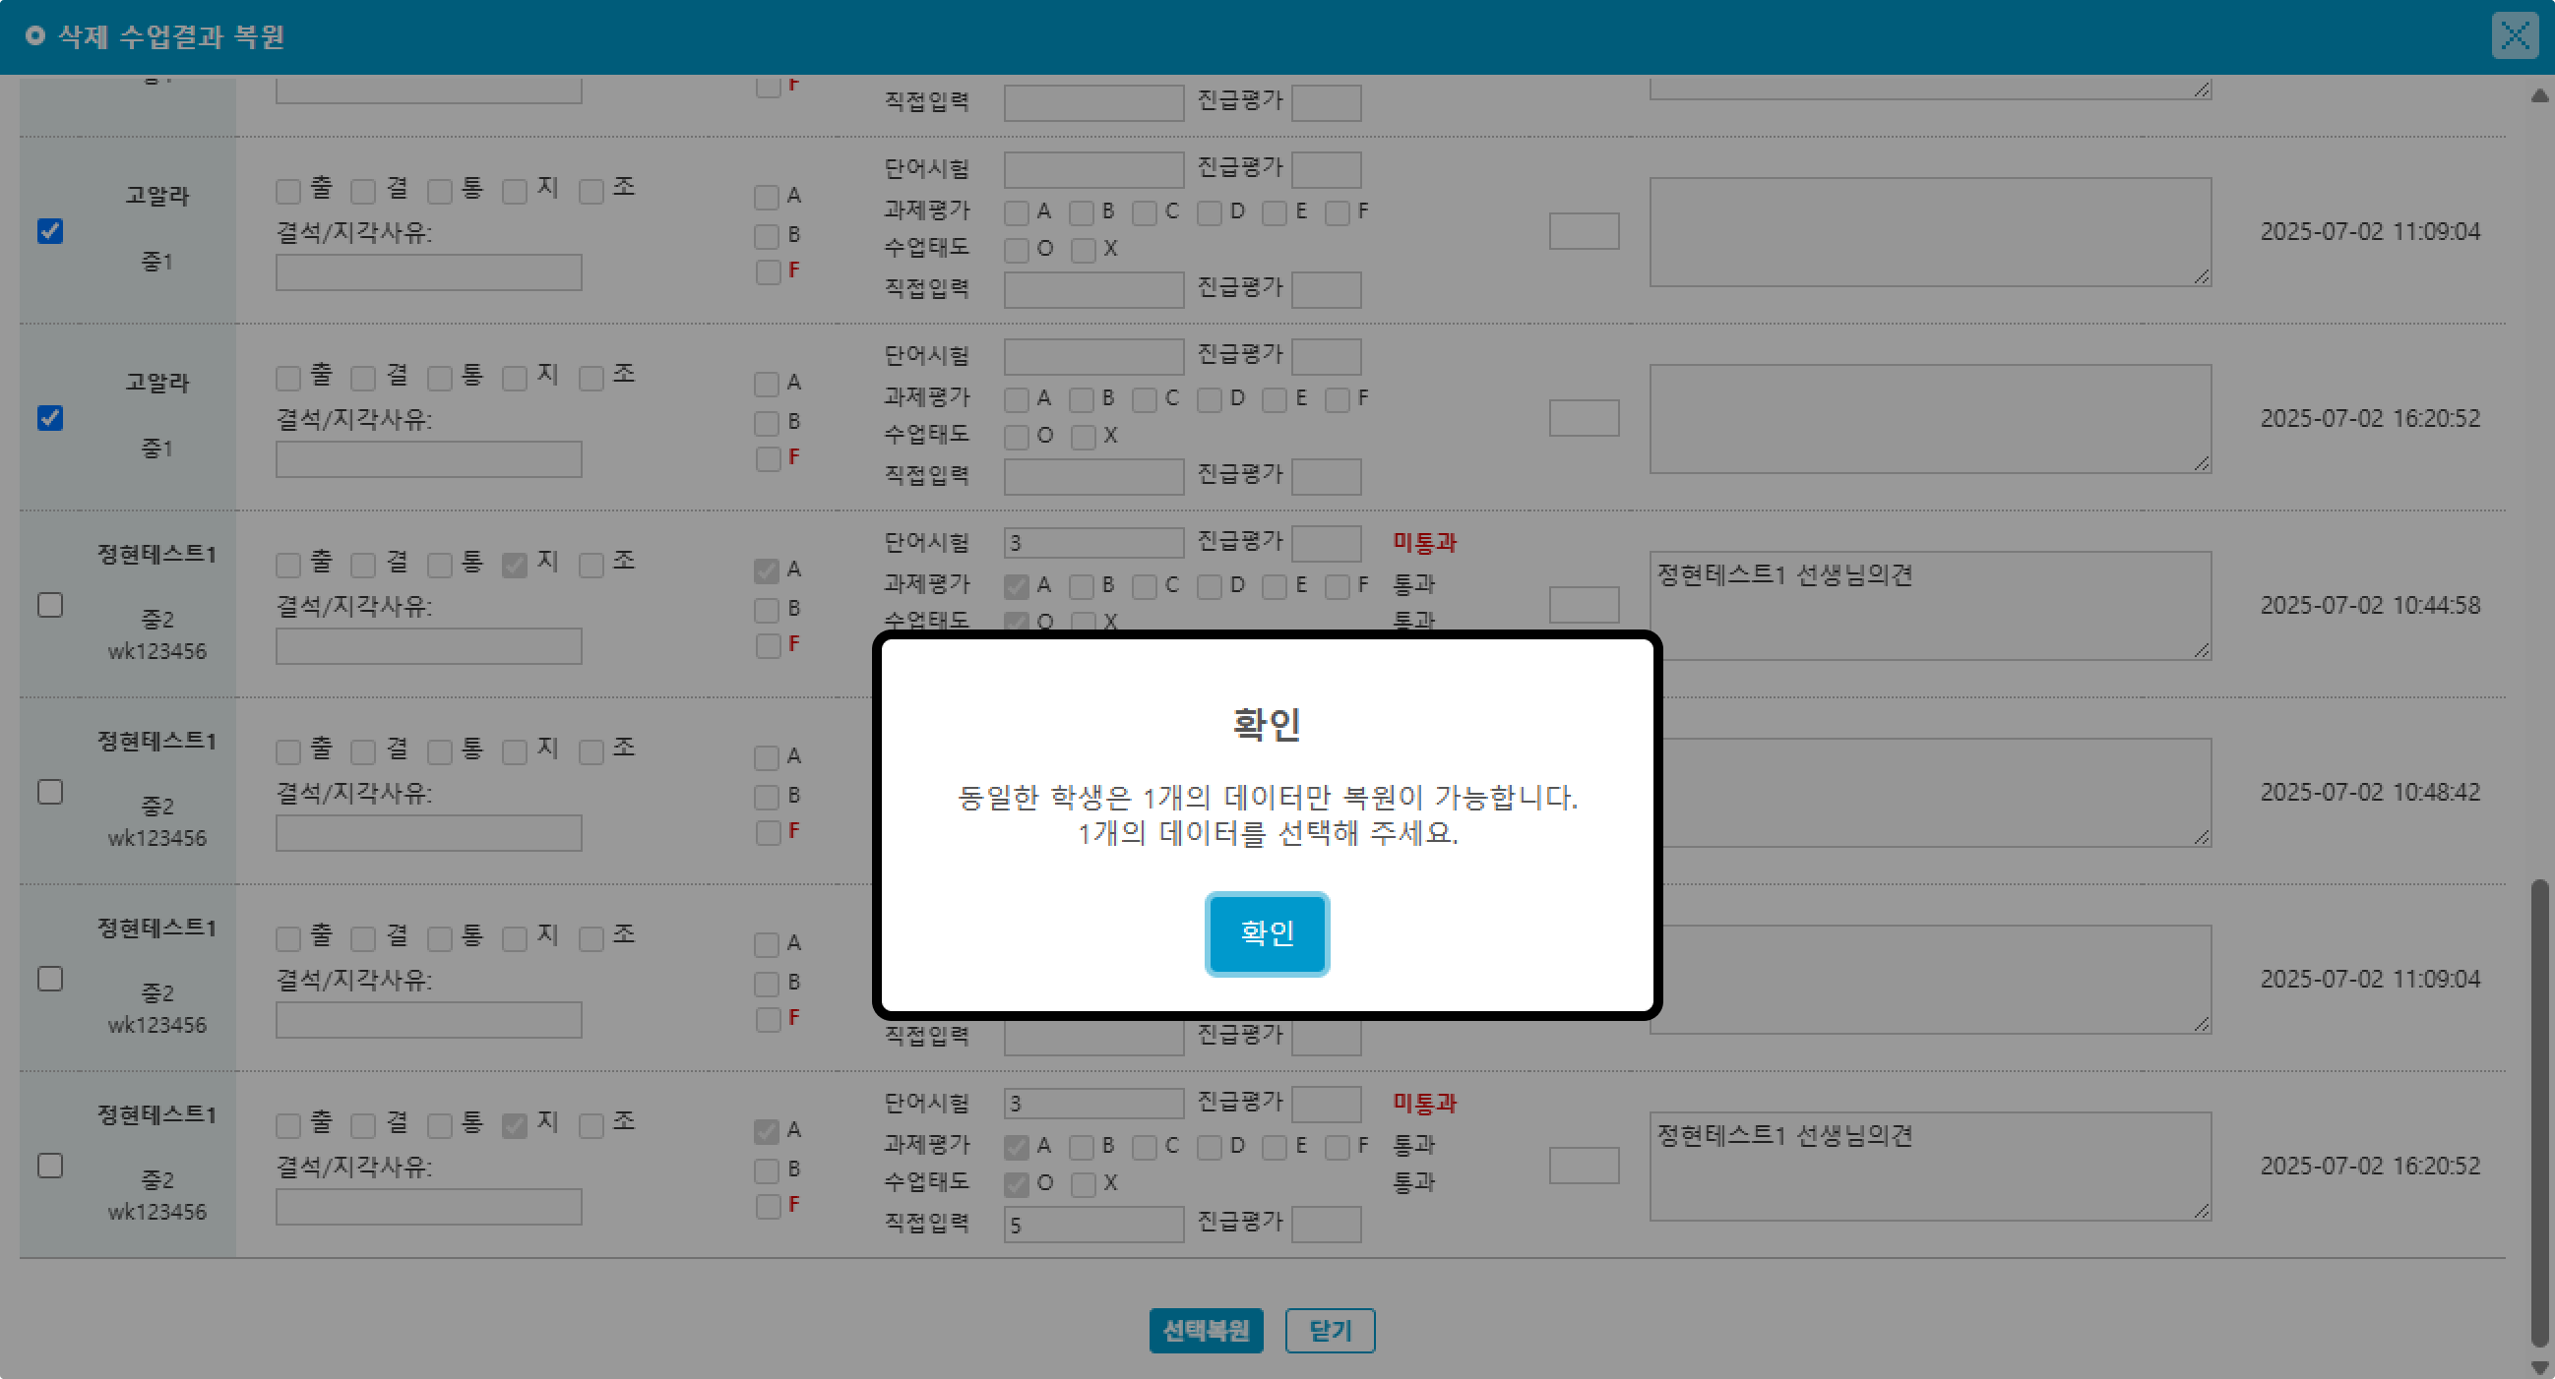Select the 정현테스트1 row dated 10:44:58
The width and height of the screenshot is (2555, 1379).
(50, 605)
